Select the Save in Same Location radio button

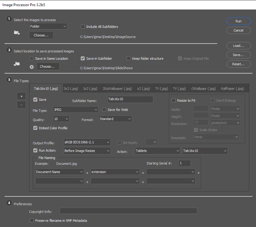(32, 59)
